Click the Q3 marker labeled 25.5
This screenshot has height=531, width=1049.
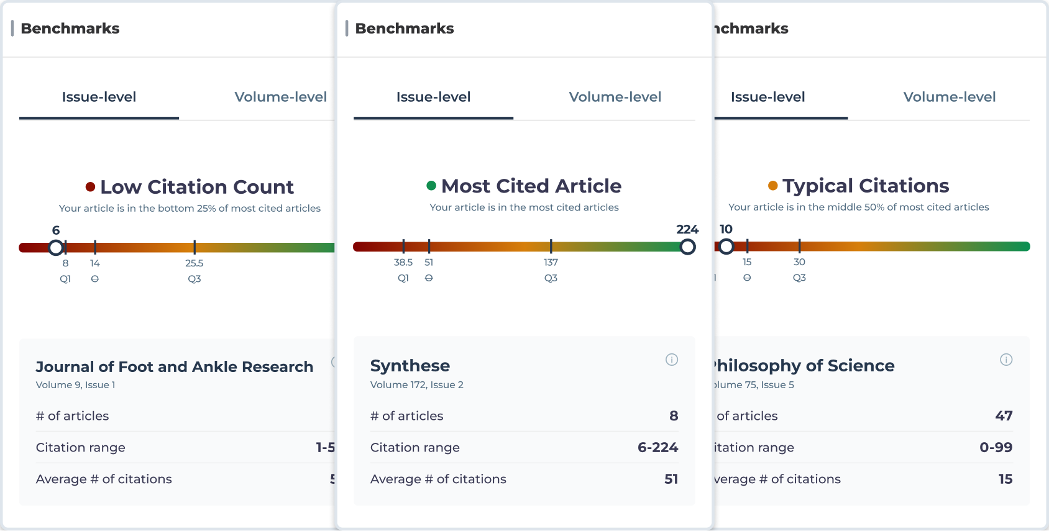pos(195,248)
